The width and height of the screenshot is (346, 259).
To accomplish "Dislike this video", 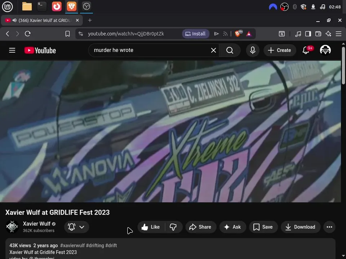I will [173, 227].
